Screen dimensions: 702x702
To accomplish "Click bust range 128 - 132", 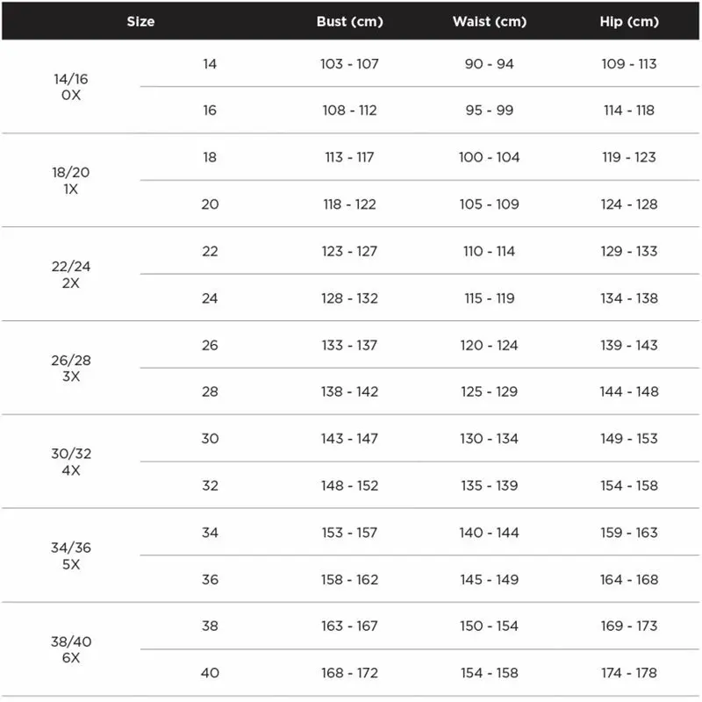I will point(349,298).
